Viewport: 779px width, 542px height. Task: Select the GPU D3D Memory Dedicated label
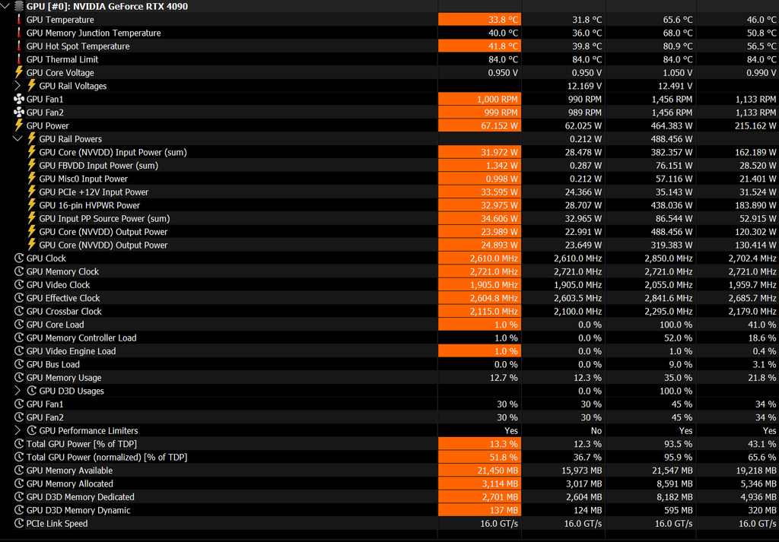(x=81, y=497)
